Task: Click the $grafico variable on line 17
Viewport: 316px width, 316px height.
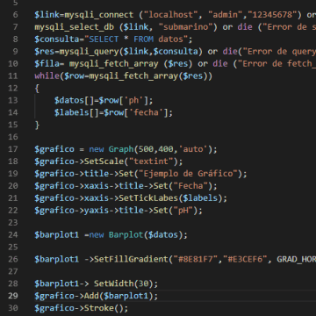Action: tap(54, 149)
